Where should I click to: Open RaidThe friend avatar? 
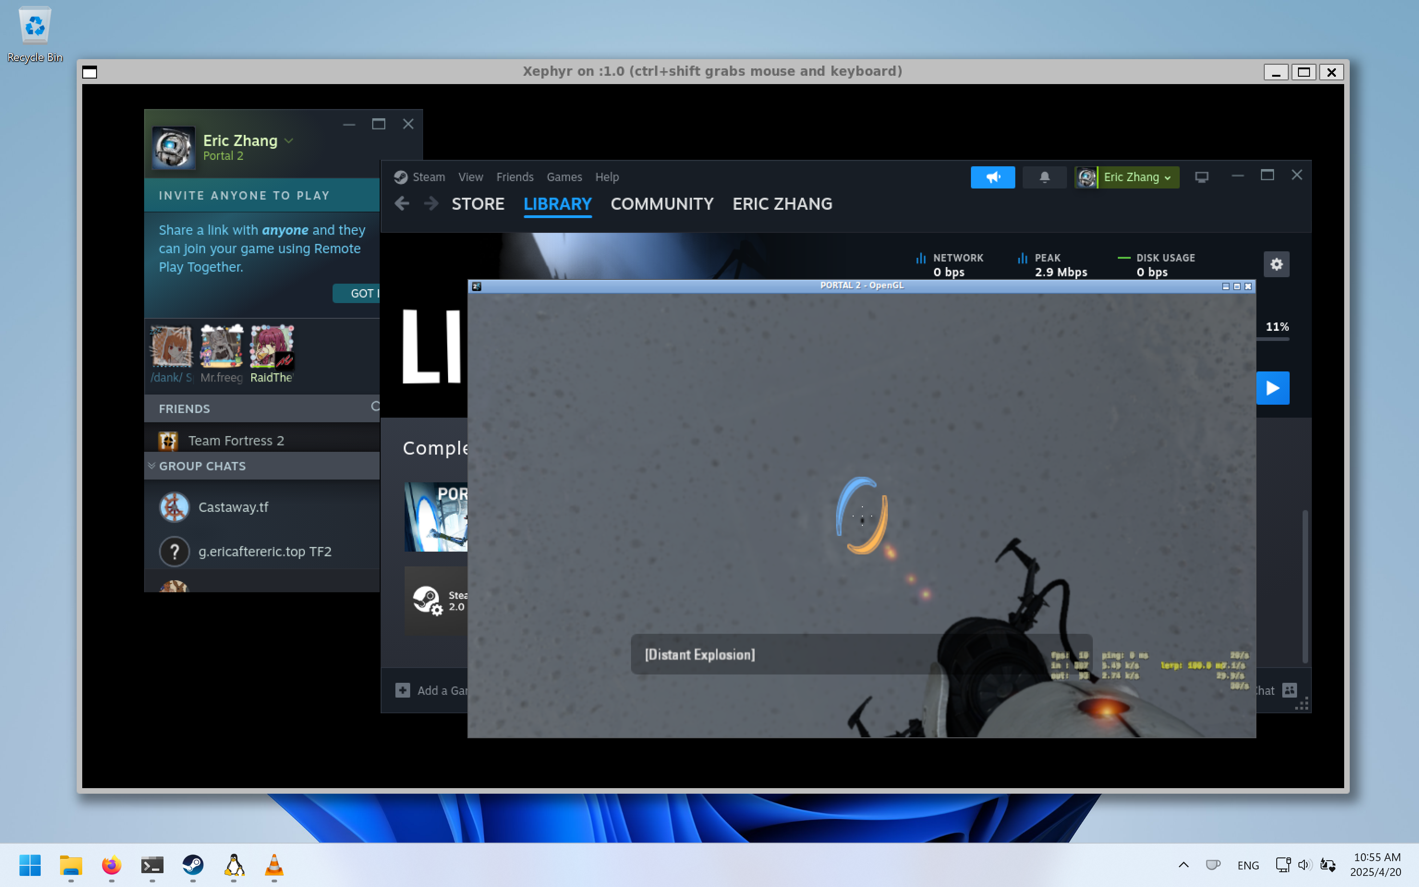point(272,346)
